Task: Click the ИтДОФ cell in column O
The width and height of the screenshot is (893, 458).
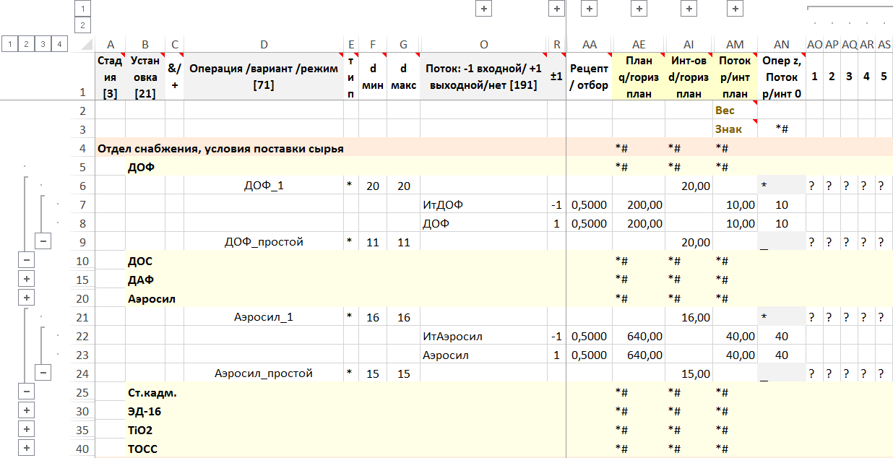Action: [483, 204]
